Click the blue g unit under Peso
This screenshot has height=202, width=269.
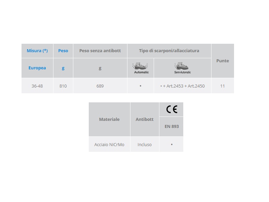[x=63, y=68]
